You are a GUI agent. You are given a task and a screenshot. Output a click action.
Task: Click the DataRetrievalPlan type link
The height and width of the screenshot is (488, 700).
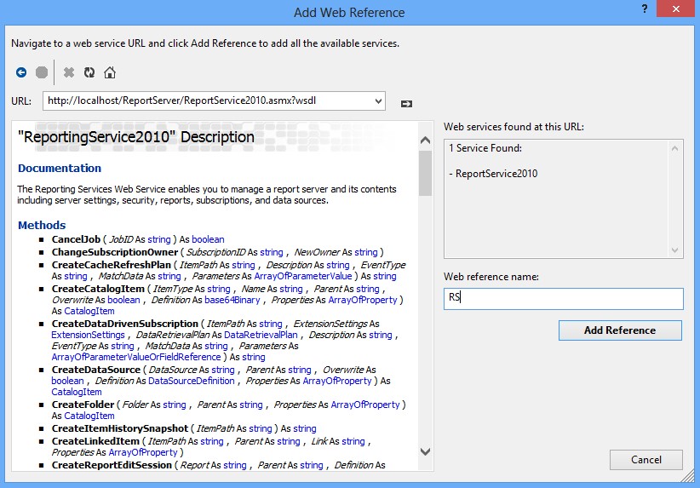click(261, 335)
